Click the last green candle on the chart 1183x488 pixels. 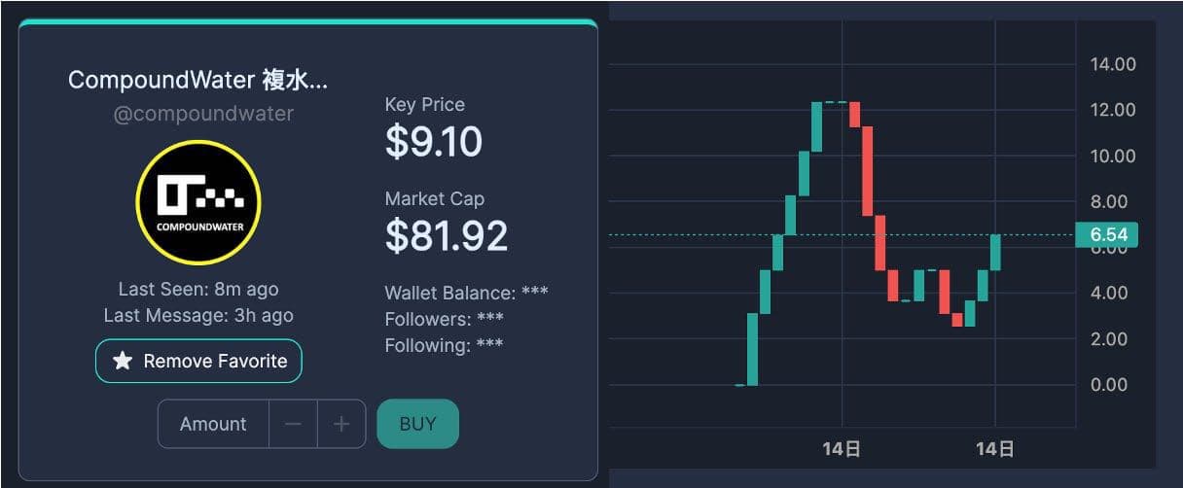coord(995,252)
